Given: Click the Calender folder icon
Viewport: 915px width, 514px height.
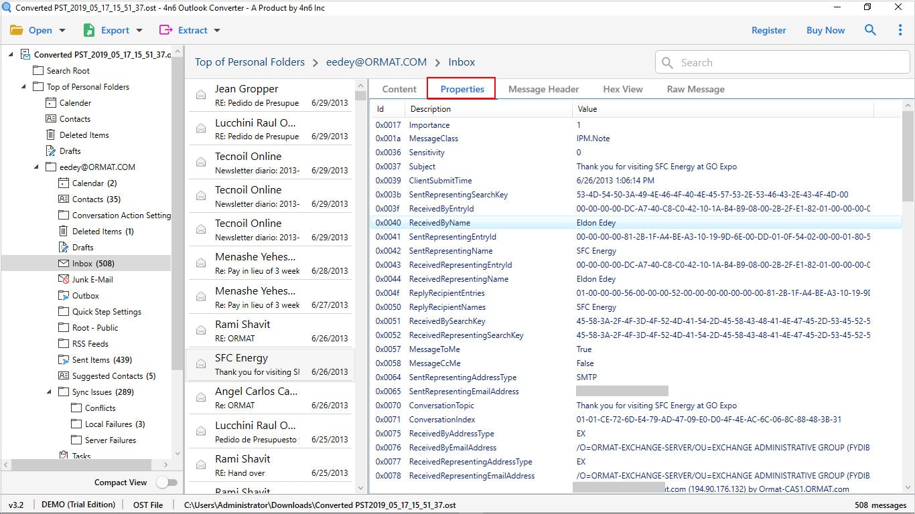Looking at the screenshot, I should (x=51, y=103).
